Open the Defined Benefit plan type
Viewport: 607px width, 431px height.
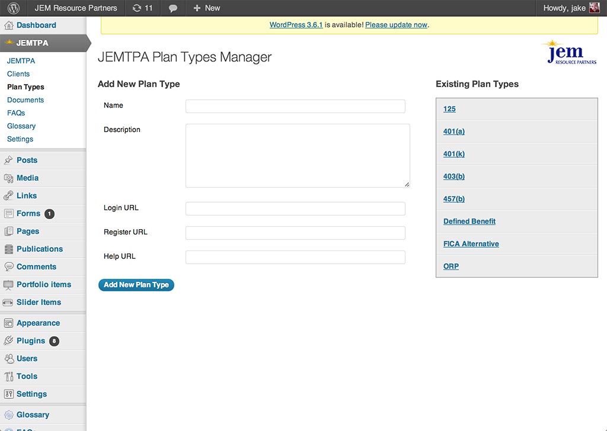coord(469,221)
